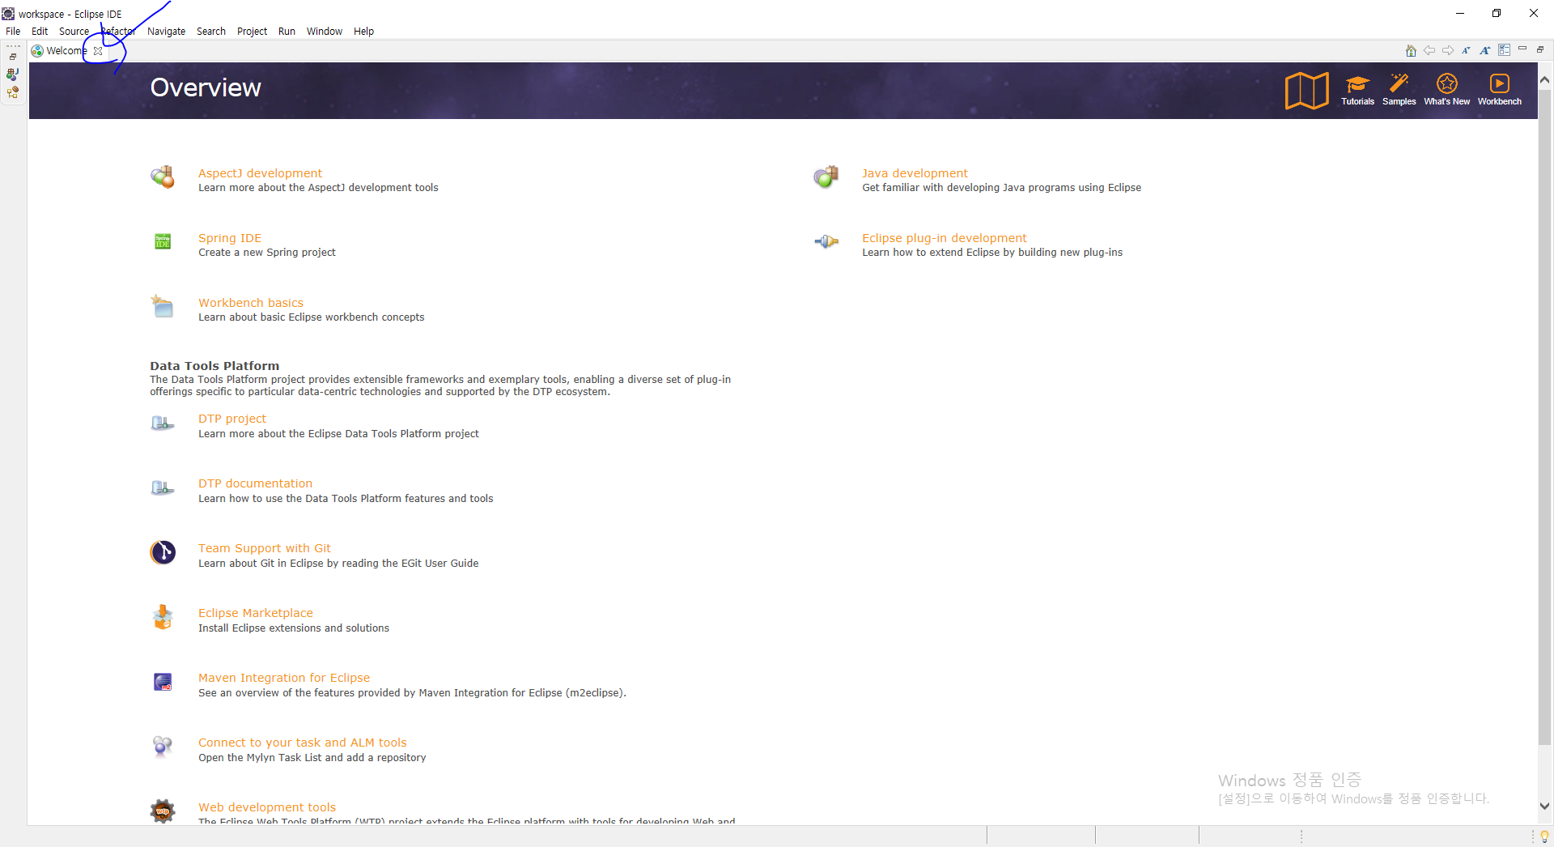Click the Reduce font size icon

[x=1466, y=50]
